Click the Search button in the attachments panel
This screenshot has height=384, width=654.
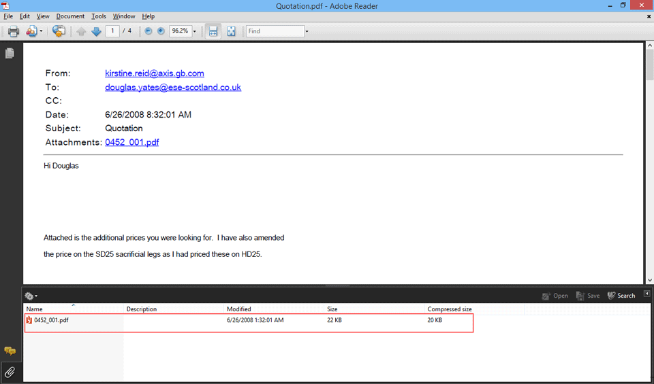(621, 296)
